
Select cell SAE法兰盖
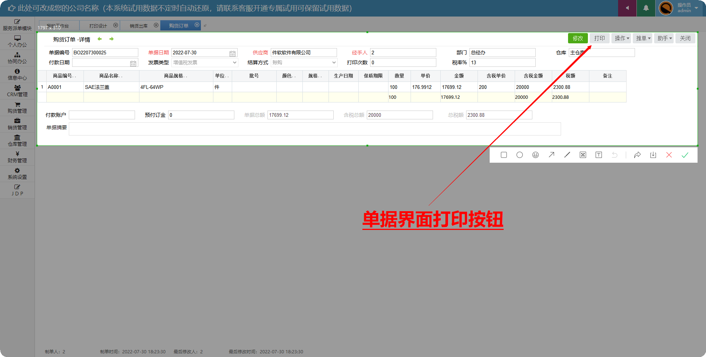pyautogui.click(x=111, y=87)
